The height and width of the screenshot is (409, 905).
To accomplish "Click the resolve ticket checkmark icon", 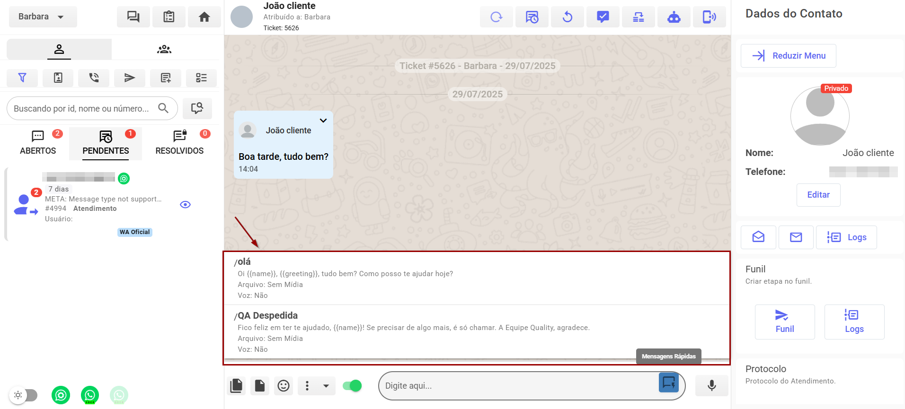I will point(603,17).
